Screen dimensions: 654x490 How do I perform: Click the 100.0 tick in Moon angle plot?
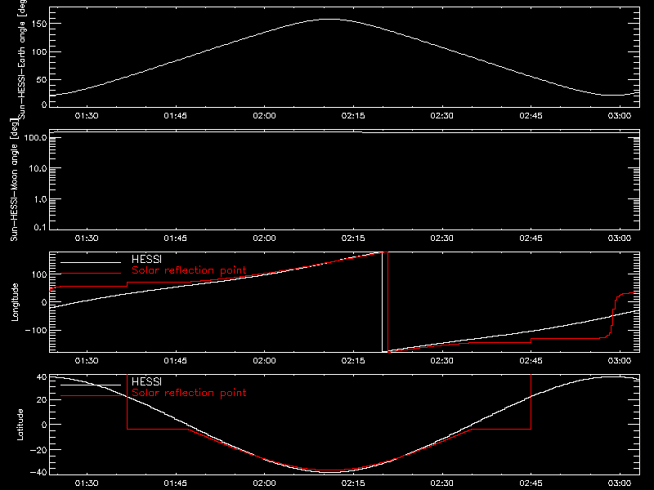tap(35, 137)
